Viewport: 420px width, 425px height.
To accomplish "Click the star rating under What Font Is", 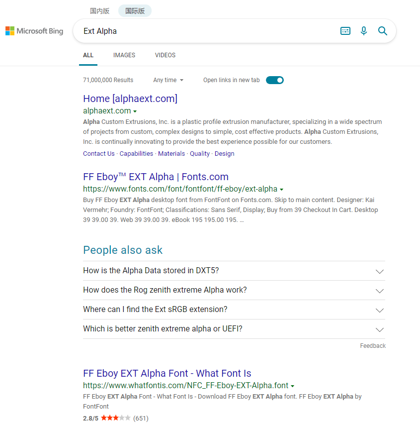I will coord(116,418).
